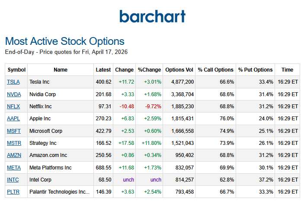Screen dimensions: 304x210
Task: Click the % Put Options header
Action: click(256, 70)
